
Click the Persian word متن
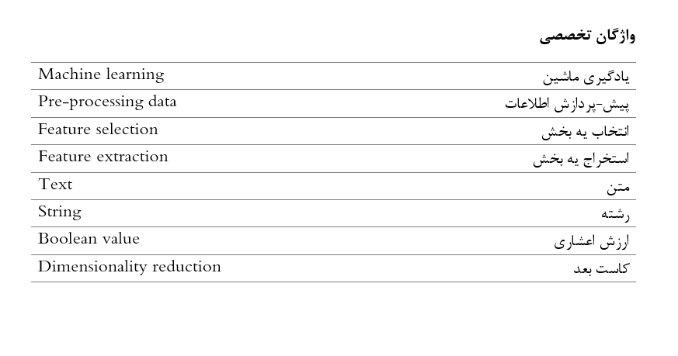[x=618, y=187]
